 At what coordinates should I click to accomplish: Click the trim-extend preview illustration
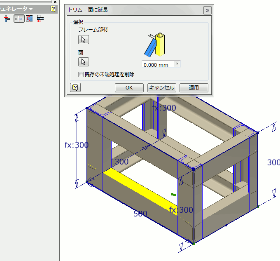(x=154, y=45)
